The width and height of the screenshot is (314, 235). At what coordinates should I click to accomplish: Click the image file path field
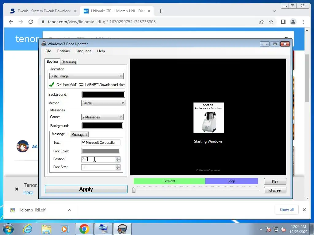[x=91, y=85]
